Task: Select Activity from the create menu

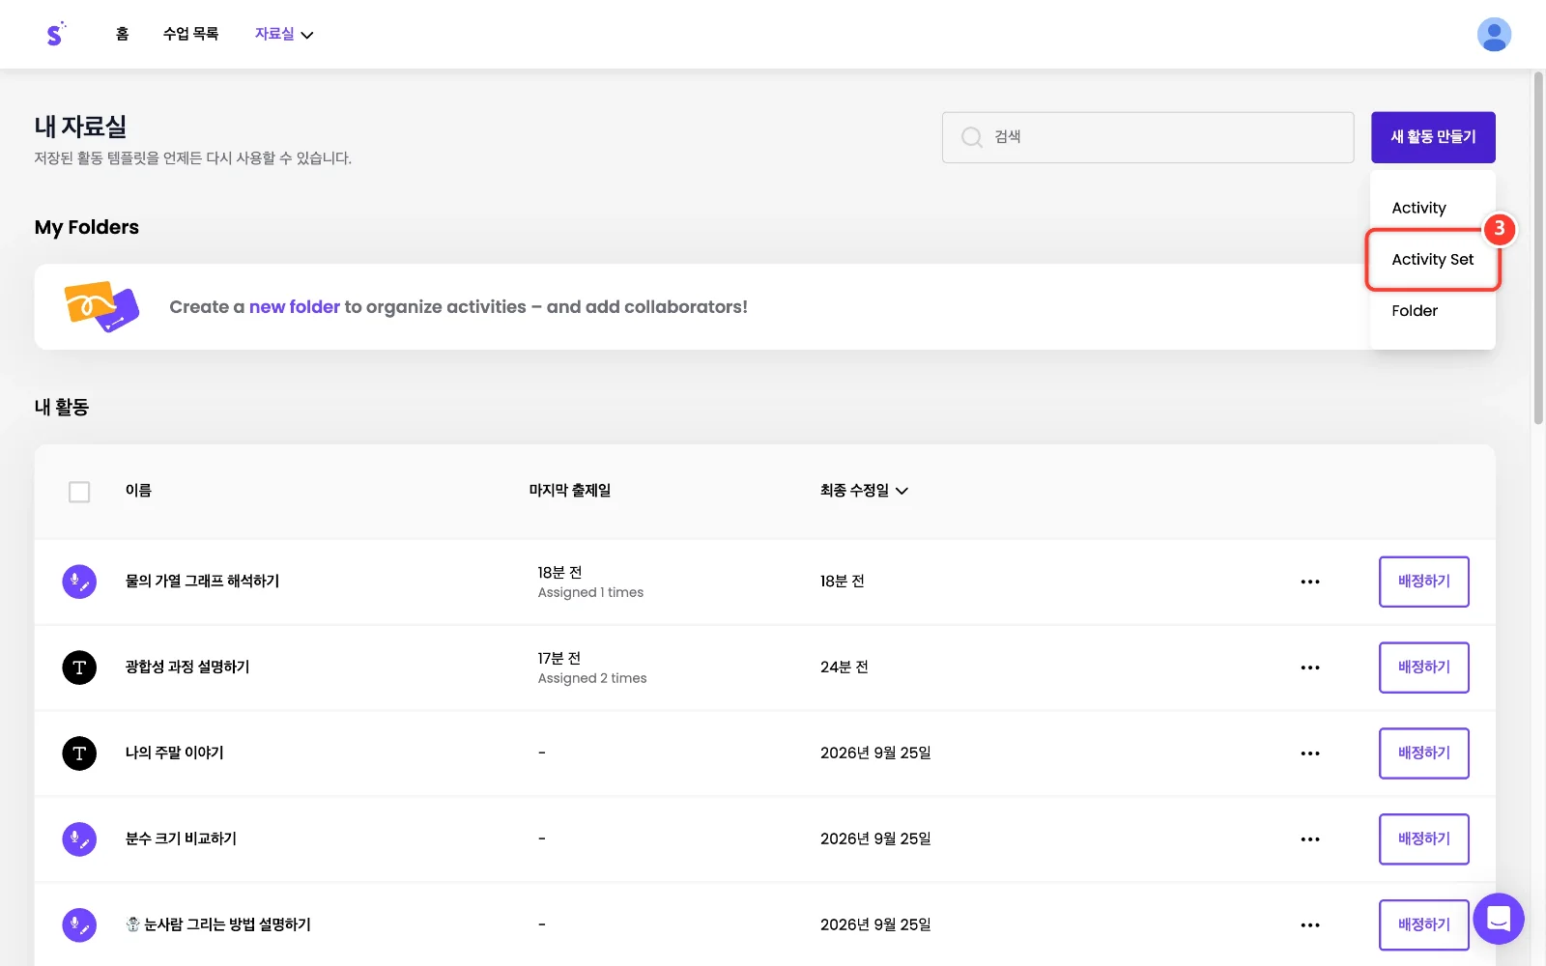Action: (1418, 208)
